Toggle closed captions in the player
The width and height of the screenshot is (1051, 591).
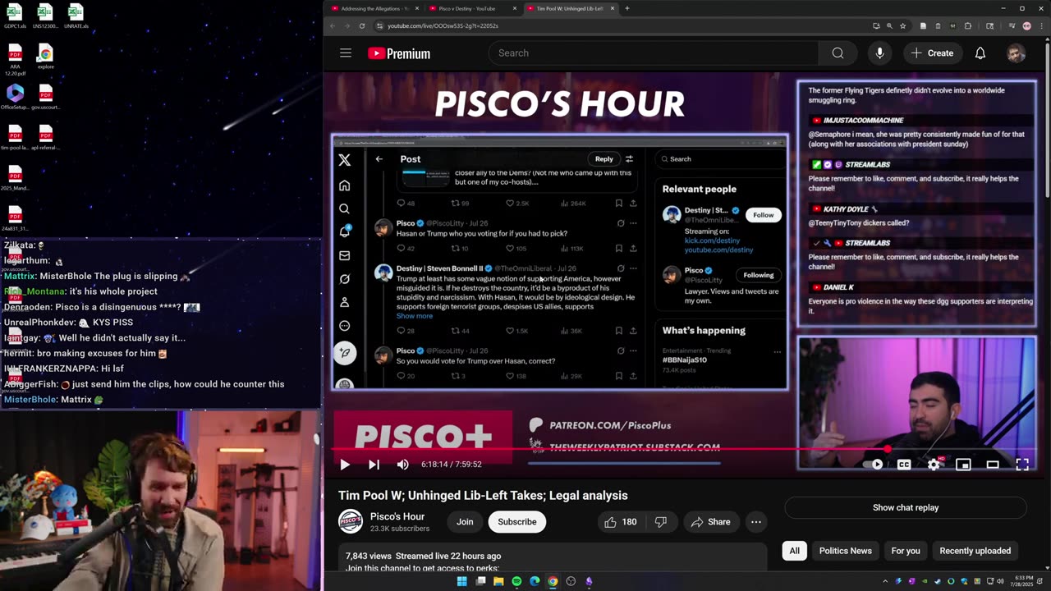pos(904,465)
